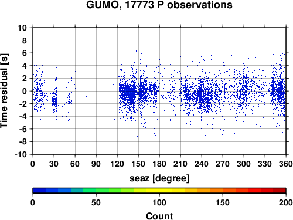Click the x-axis tick label 90
The image size is (293, 220).
pos(96,164)
